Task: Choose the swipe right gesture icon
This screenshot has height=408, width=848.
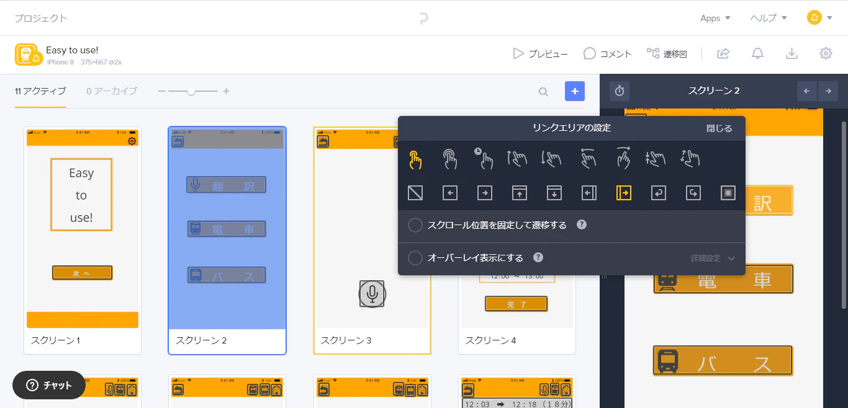Action: click(x=623, y=159)
